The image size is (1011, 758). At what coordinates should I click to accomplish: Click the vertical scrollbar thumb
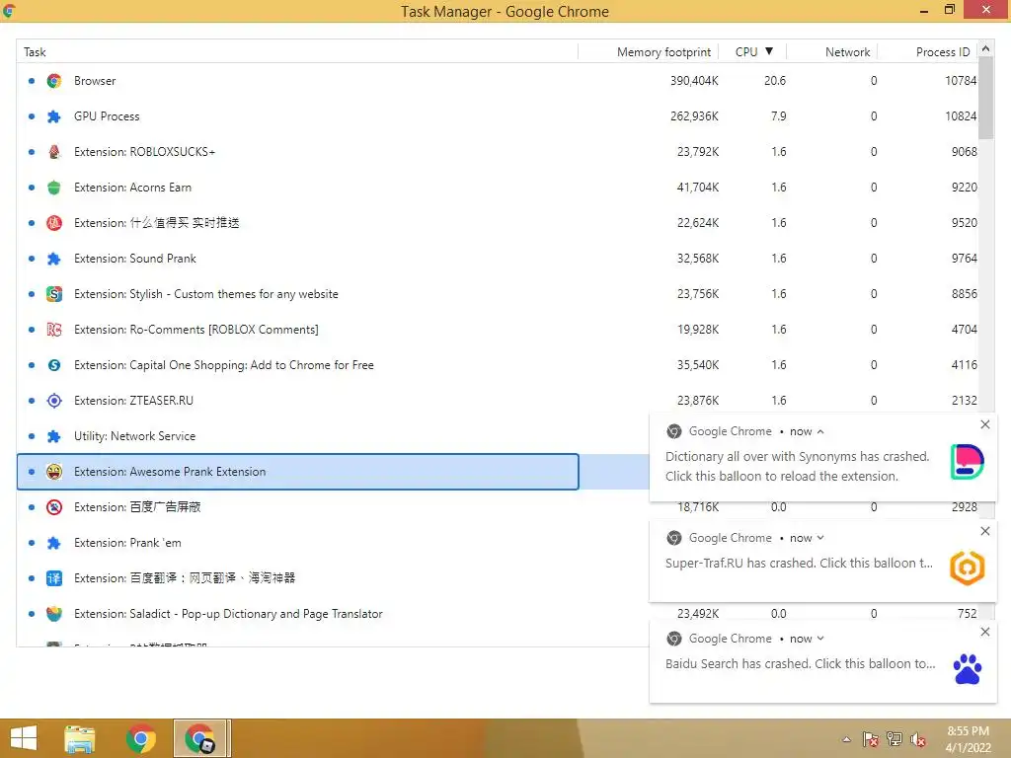[985, 98]
